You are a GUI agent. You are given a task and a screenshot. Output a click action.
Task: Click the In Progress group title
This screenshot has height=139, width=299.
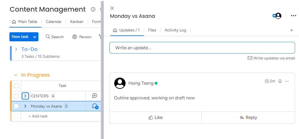[35, 75]
